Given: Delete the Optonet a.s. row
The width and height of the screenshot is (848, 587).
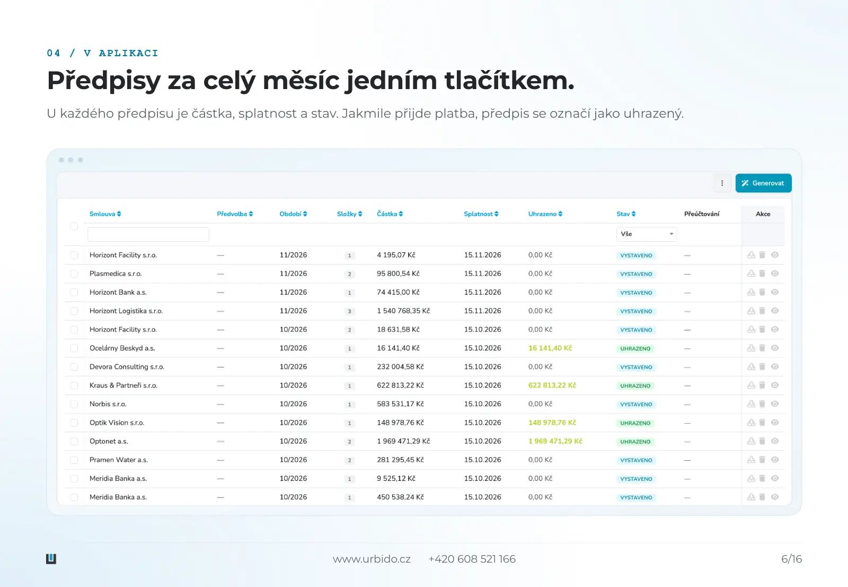Looking at the screenshot, I should point(762,441).
